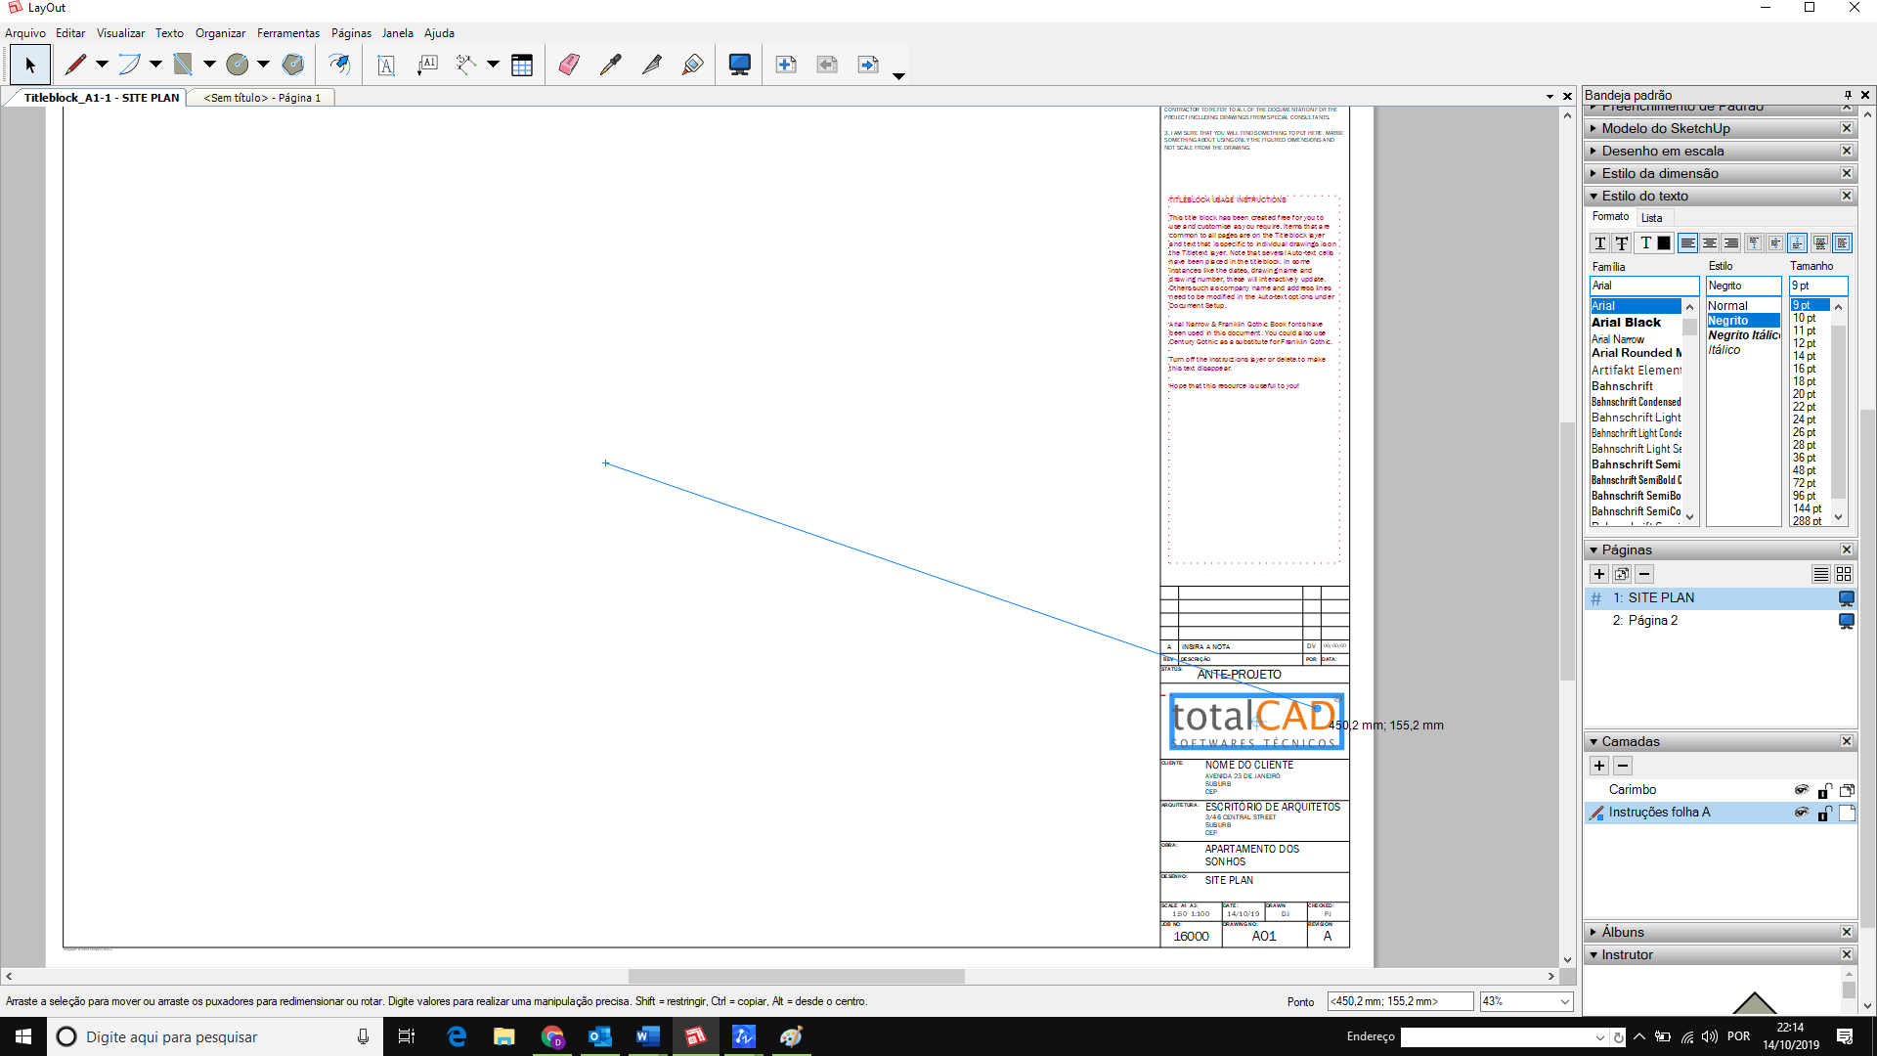Viewport: 1877px width, 1056px height.
Task: Select the Circle drawing tool
Action: (237, 65)
